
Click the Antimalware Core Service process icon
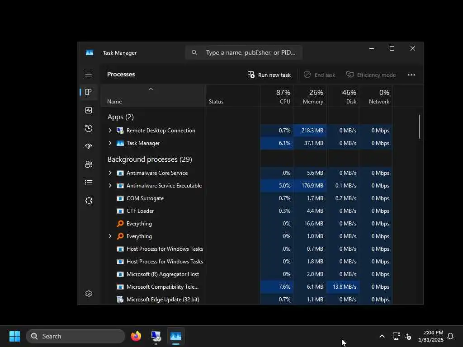(x=120, y=173)
